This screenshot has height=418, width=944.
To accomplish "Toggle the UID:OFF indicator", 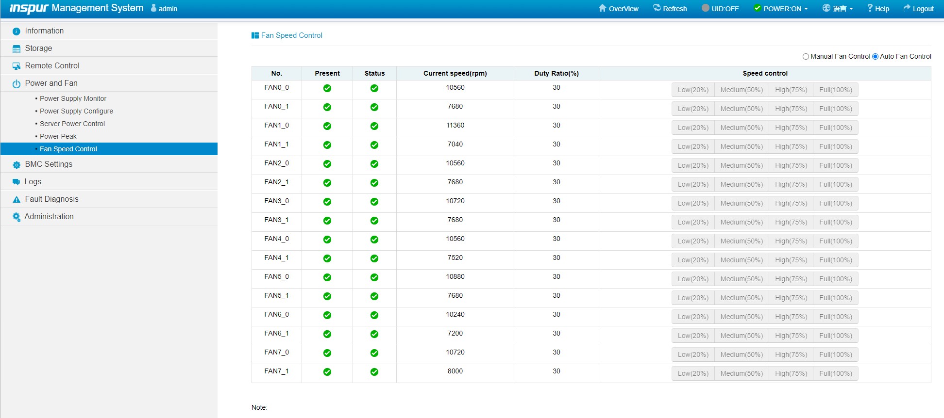I will [x=720, y=9].
